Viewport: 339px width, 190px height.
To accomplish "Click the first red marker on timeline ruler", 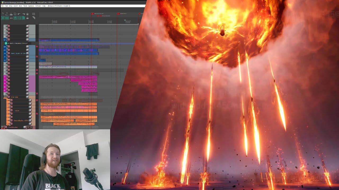I will 92,13.
